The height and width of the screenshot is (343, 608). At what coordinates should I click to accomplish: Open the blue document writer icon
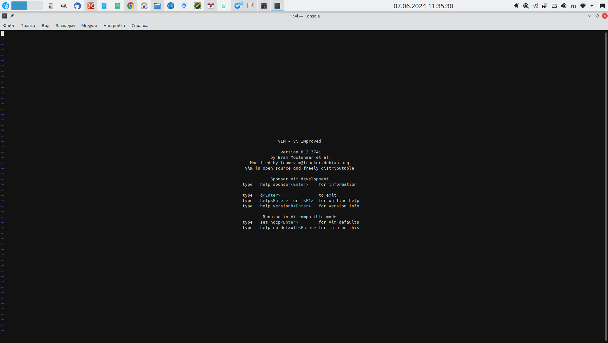click(x=104, y=6)
